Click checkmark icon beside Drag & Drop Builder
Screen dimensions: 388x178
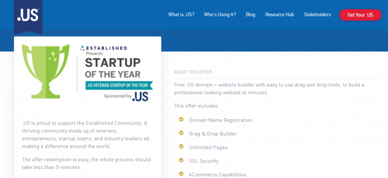click(x=181, y=133)
